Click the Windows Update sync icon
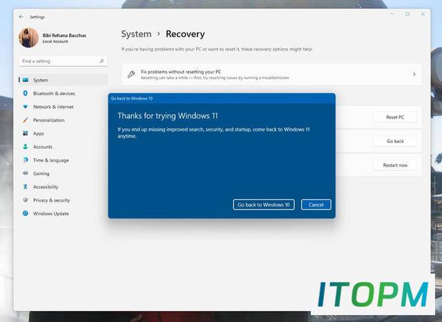This screenshot has width=442, height=322. [x=26, y=214]
